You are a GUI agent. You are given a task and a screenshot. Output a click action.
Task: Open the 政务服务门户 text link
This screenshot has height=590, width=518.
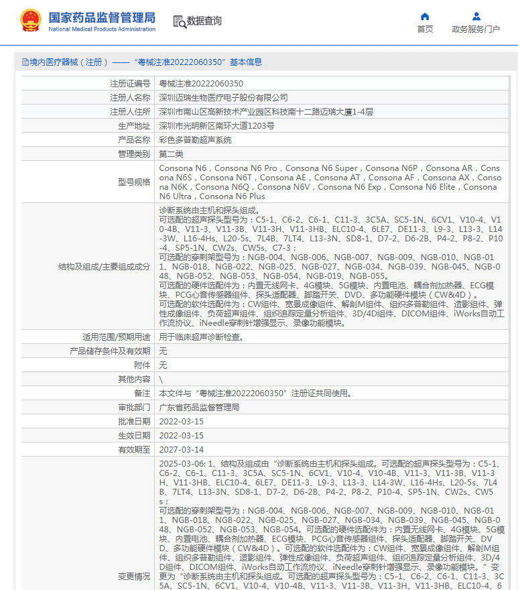[x=476, y=29]
